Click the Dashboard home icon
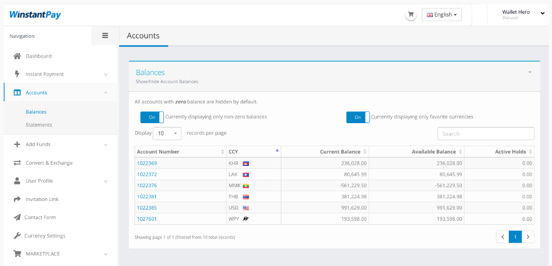The image size is (552, 266). point(17,56)
